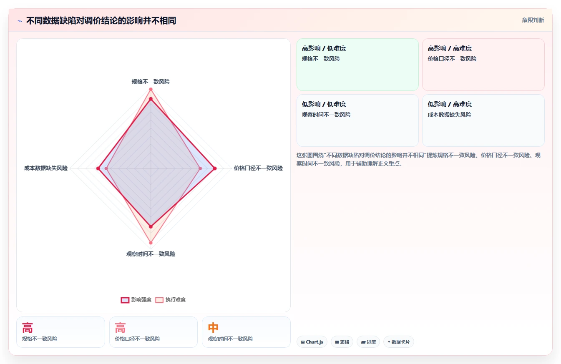561x364 pixels.
Task: Click the 价格口径不一致风险 radar axis label
Action: point(258,168)
